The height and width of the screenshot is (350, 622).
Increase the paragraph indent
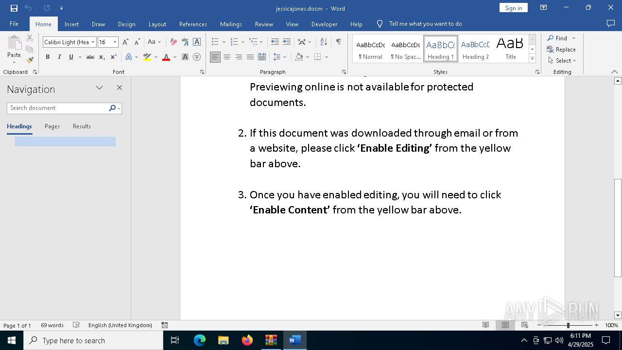pyautogui.click(x=287, y=42)
